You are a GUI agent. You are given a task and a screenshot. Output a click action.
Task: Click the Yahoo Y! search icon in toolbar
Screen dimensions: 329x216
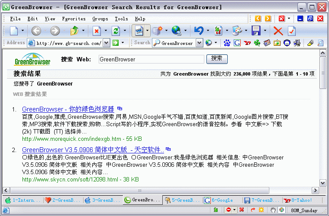(x=247, y=43)
